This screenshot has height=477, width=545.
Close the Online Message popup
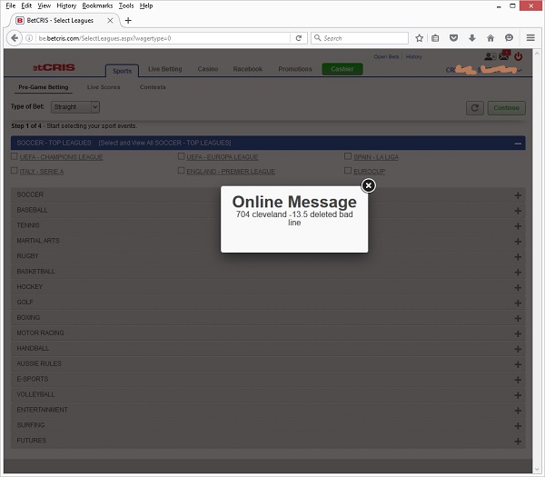click(x=368, y=185)
